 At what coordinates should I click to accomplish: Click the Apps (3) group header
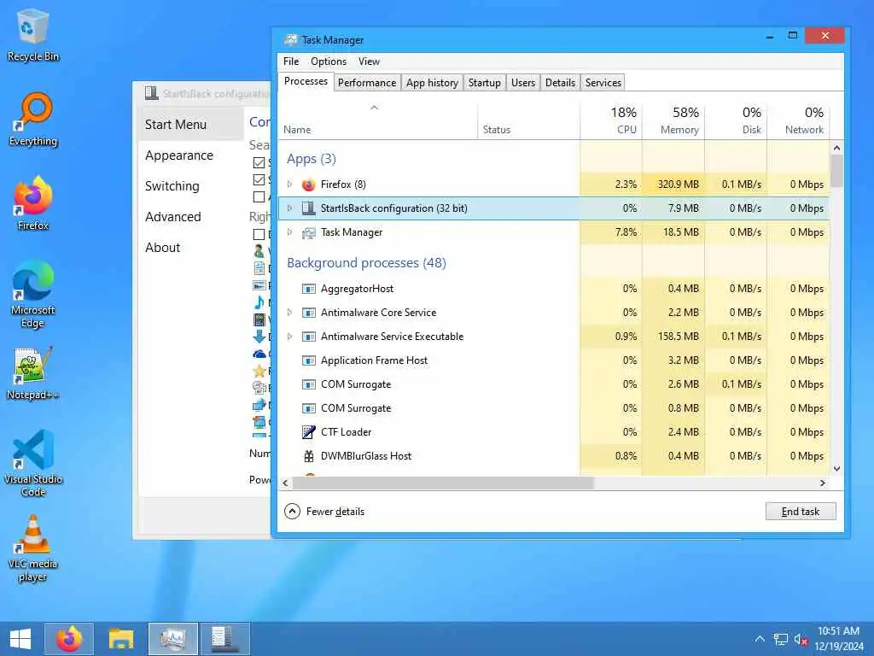(311, 159)
